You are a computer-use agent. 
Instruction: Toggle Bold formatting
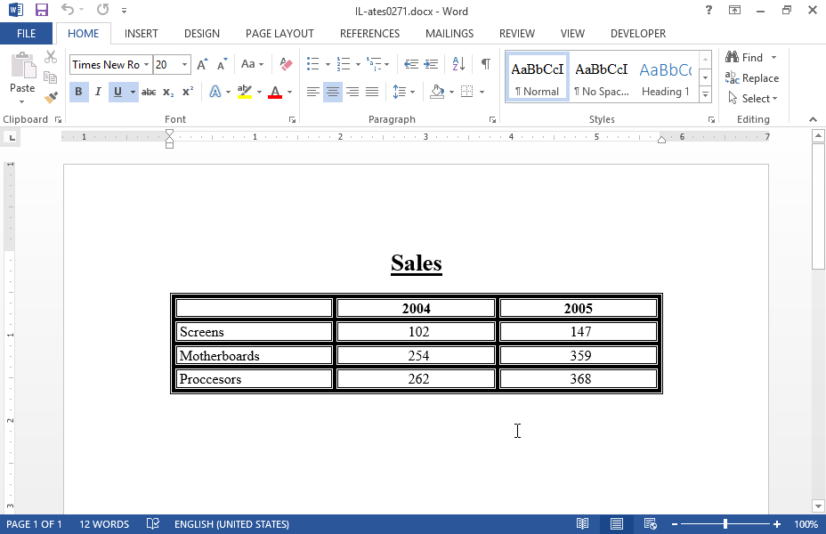pyautogui.click(x=78, y=93)
